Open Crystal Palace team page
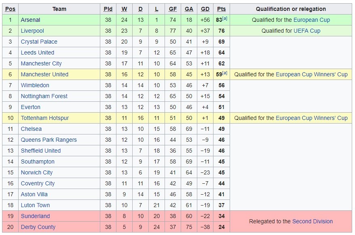 click(39, 42)
